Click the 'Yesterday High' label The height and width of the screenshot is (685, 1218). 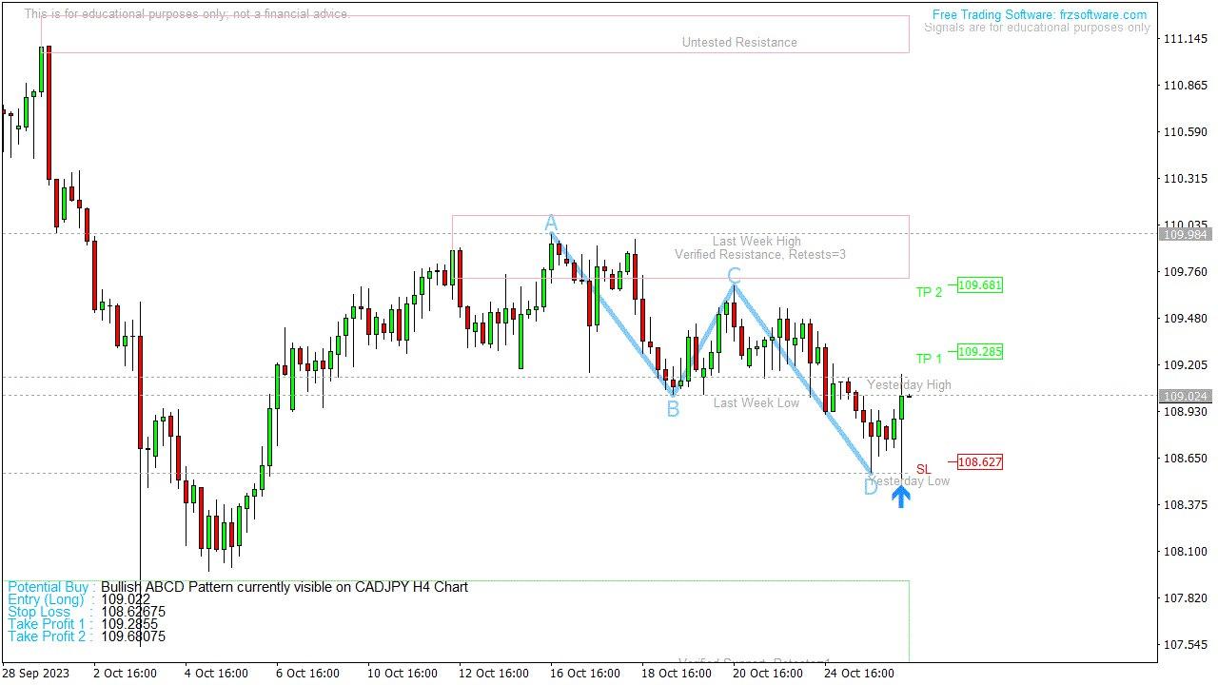(909, 384)
